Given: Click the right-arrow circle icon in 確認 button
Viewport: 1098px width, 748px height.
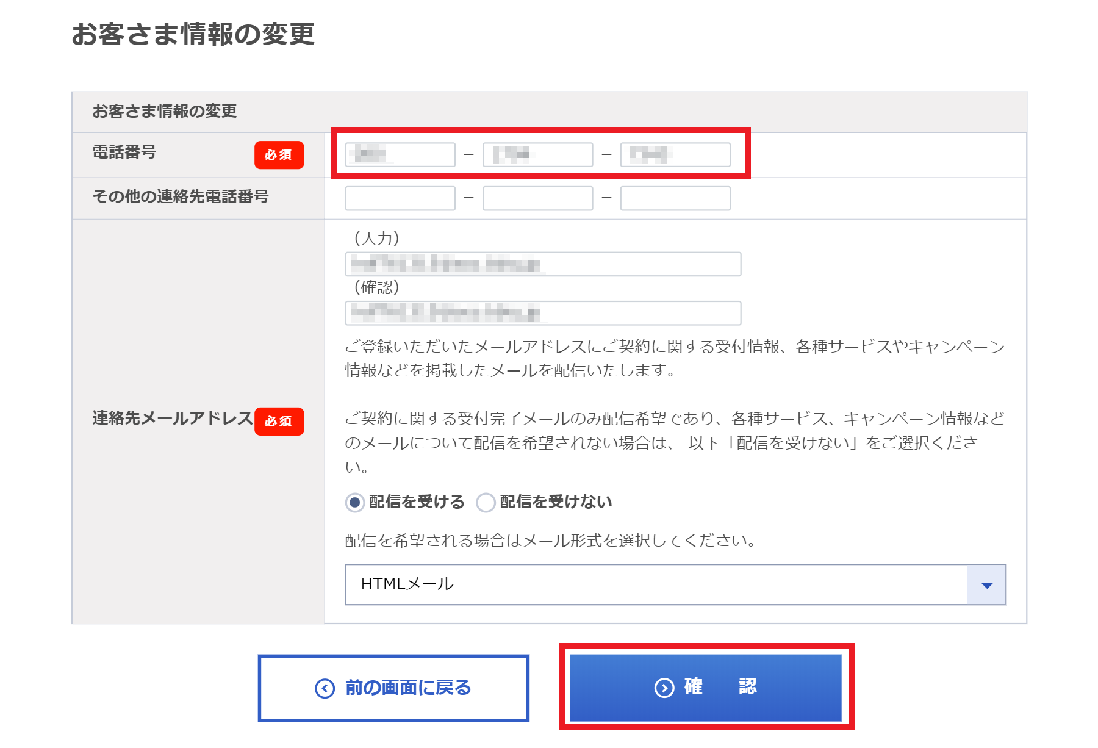Looking at the screenshot, I should pyautogui.click(x=664, y=688).
